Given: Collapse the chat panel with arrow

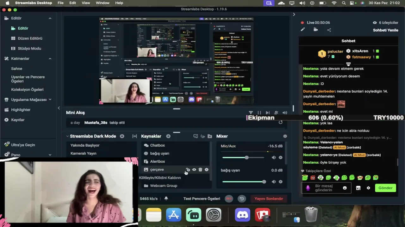Looking at the screenshot, I should click(x=294, y=15).
